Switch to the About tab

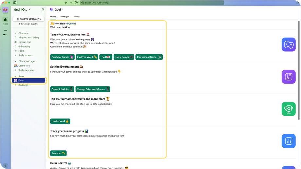point(77,16)
